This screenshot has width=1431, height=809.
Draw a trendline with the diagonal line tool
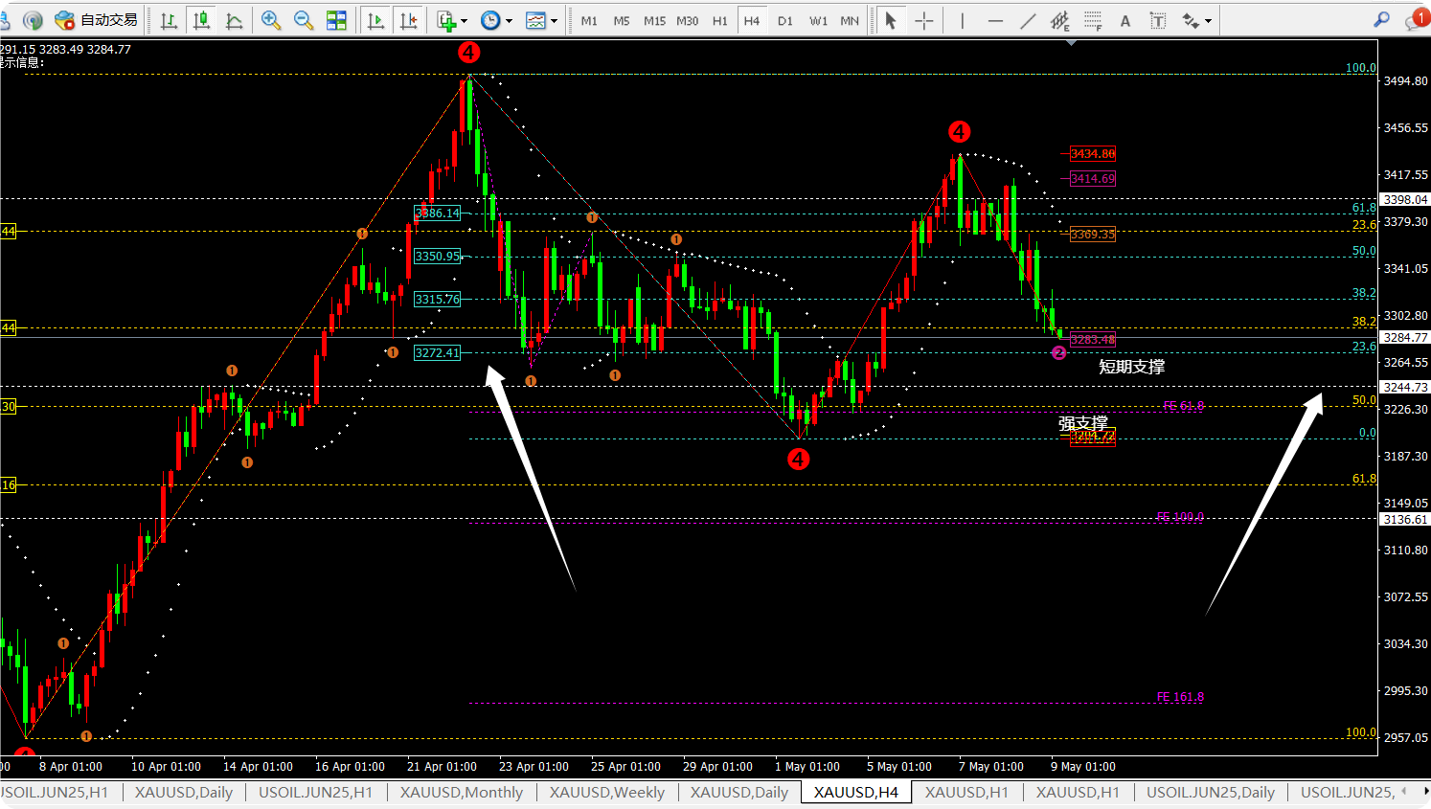[1028, 20]
